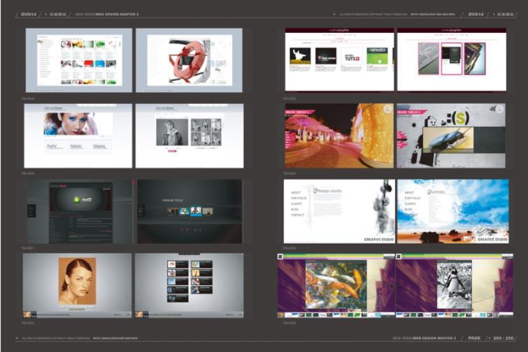Open the gray template with dark video list

[x=189, y=285]
